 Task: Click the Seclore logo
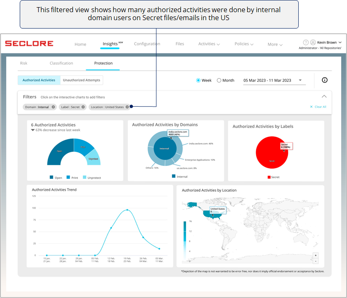(x=29, y=43)
